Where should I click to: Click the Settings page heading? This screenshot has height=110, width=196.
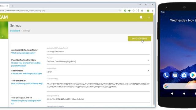pos(16,26)
